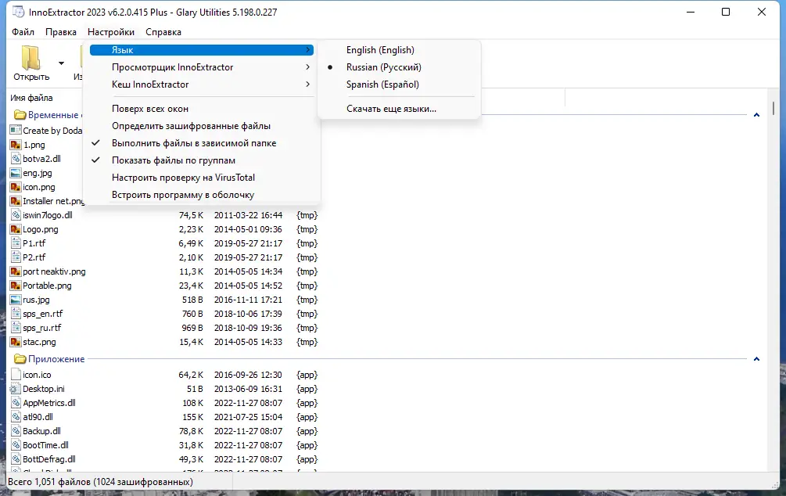Expand the Кеш InnoExtractor submenu
This screenshot has width=786, height=496.
pyautogui.click(x=202, y=84)
